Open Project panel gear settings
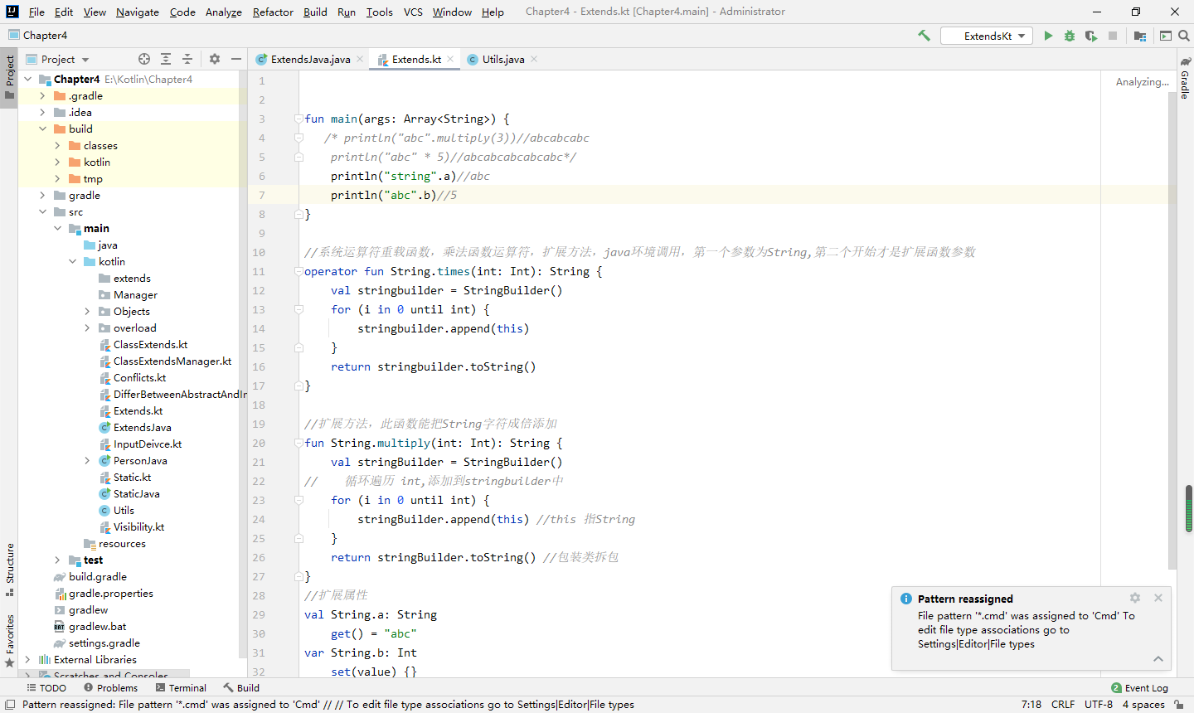Screen dimensions: 1194x713 (215, 59)
